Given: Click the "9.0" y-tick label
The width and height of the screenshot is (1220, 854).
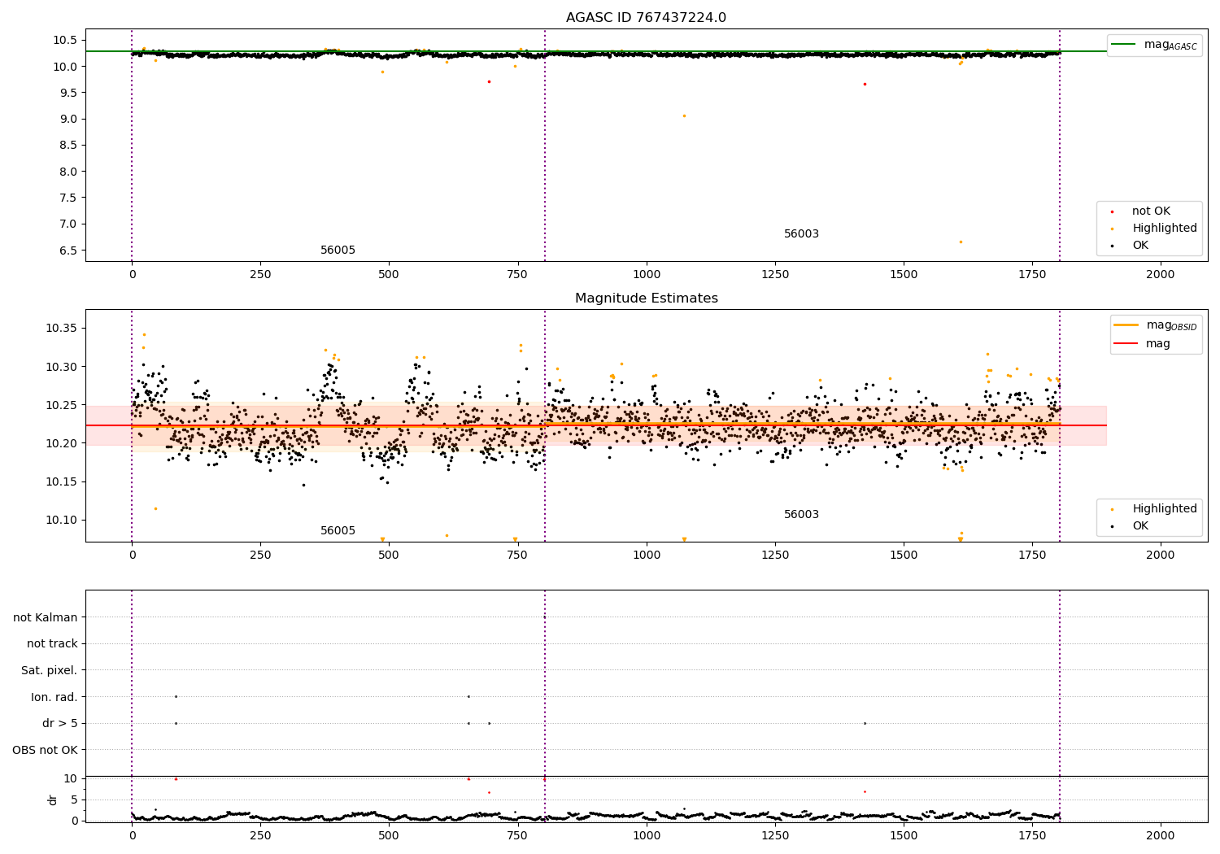Looking at the screenshot, I should click(x=68, y=119).
